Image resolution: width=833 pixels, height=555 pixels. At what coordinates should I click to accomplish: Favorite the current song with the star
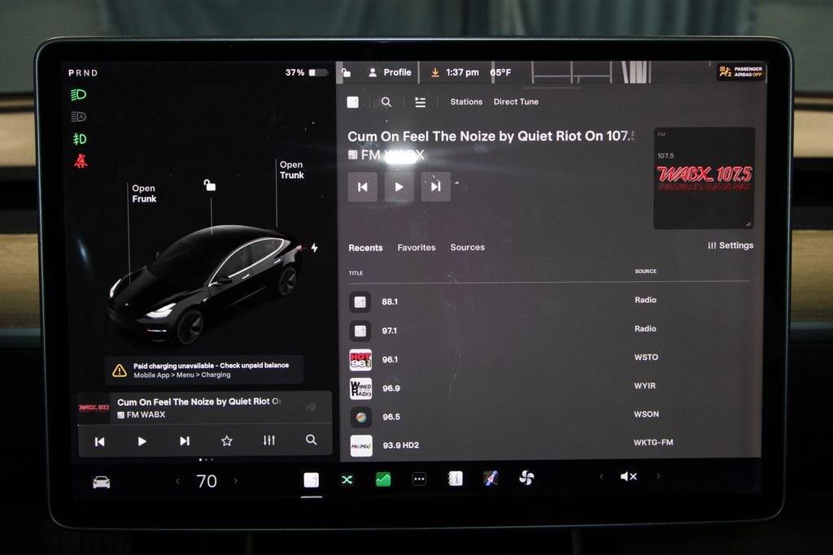pos(225,440)
